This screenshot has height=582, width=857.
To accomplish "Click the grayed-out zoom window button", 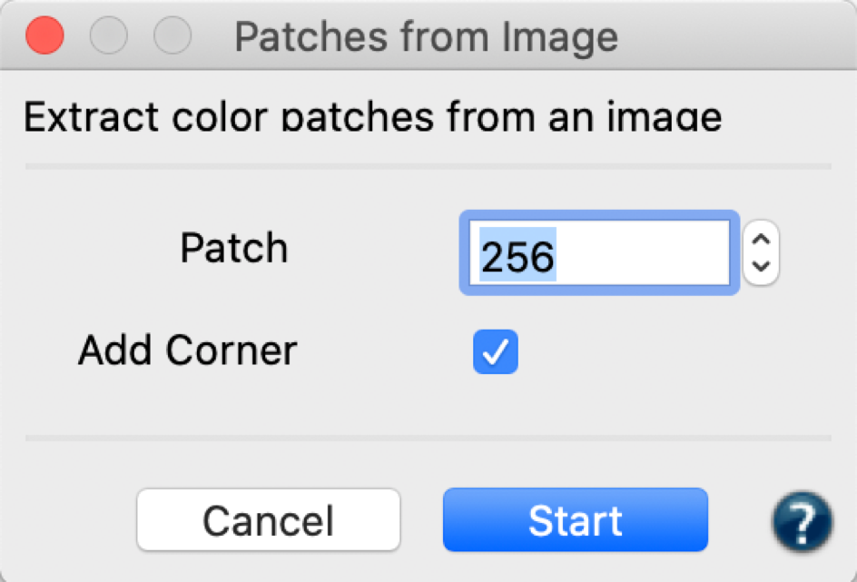I will [172, 35].
